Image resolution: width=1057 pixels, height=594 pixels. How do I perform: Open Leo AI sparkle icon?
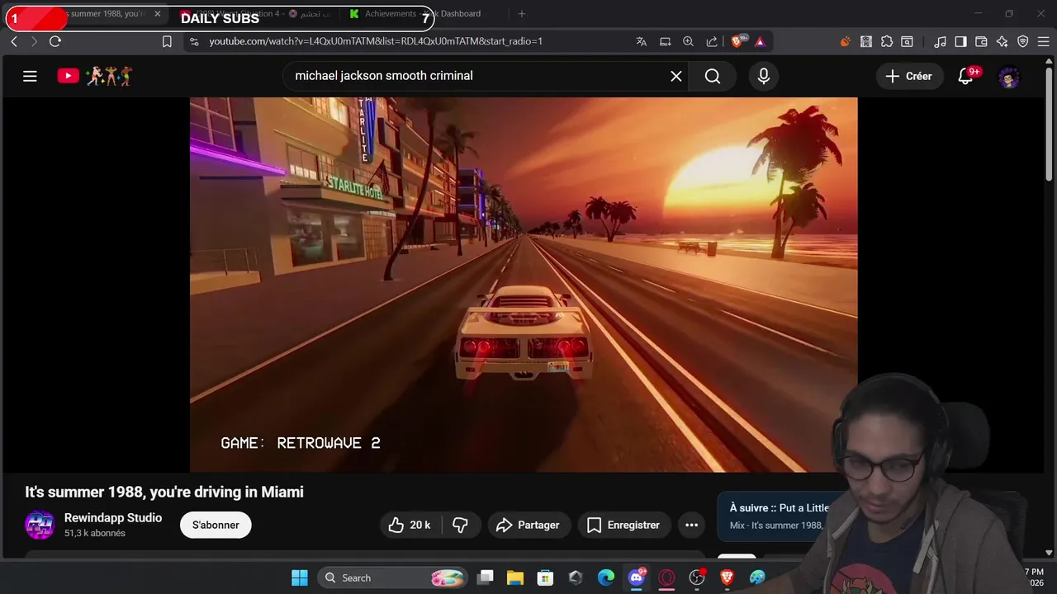(x=1002, y=41)
